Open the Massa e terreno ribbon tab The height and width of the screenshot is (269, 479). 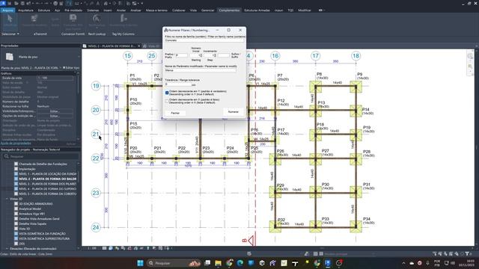(156, 10)
